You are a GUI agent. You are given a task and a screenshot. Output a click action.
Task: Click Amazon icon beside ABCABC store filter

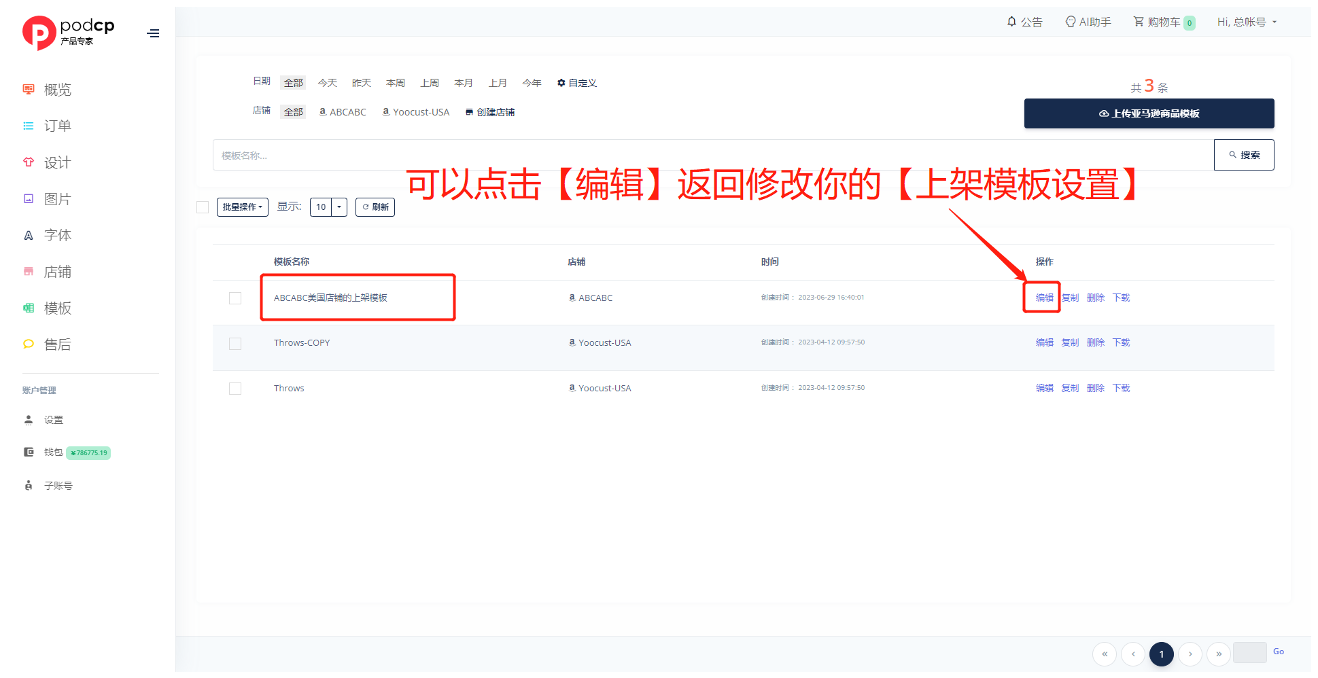coord(323,111)
